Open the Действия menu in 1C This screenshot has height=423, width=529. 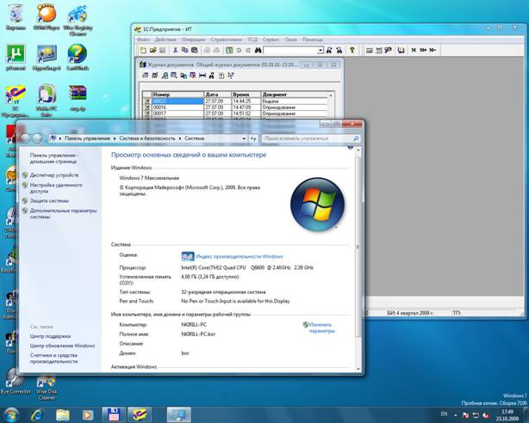point(165,40)
